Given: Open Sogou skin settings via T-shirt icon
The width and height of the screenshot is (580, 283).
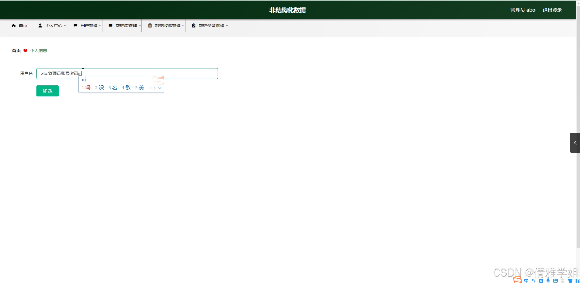Looking at the screenshot, I should (x=570, y=280).
